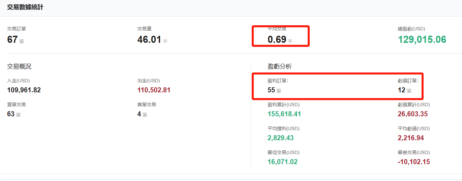The width and height of the screenshot is (462, 181).
Task: Select the 交易量 label
Action: [145, 29]
